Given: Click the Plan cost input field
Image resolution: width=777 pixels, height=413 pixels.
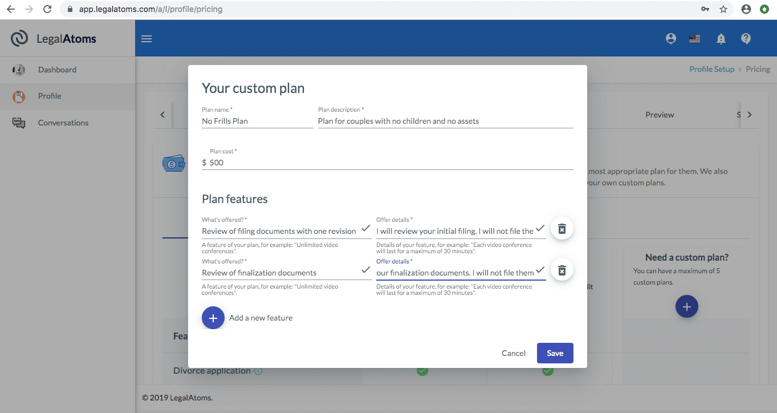Looking at the screenshot, I should tap(285, 163).
